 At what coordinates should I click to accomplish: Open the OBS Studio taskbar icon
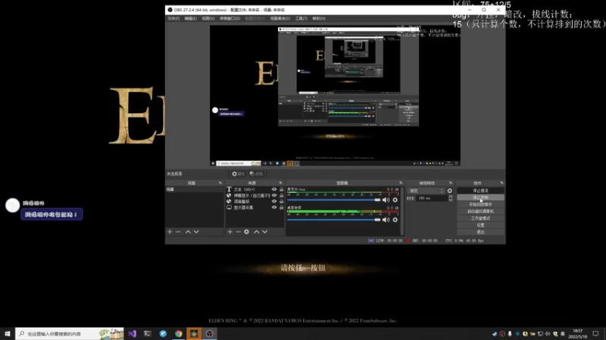click(x=210, y=333)
